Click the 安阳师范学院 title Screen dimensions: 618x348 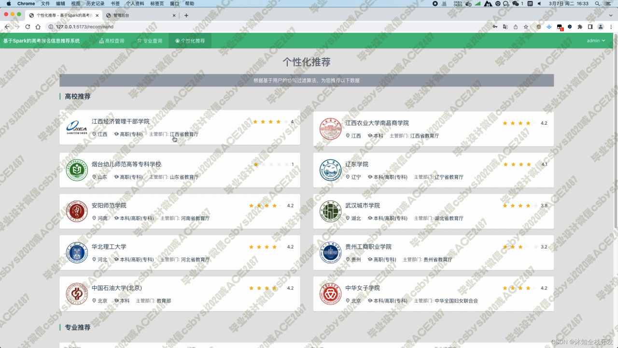109,205
